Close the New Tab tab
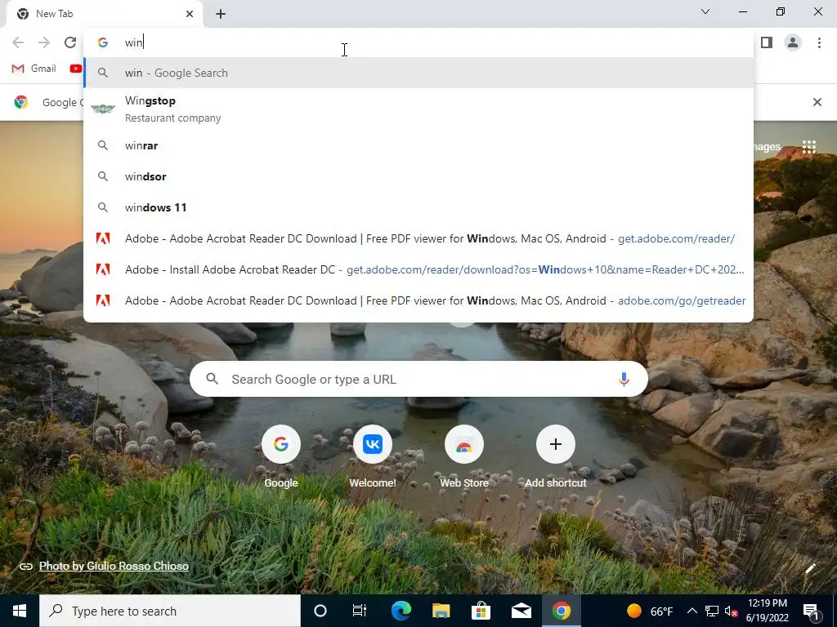 (190, 14)
